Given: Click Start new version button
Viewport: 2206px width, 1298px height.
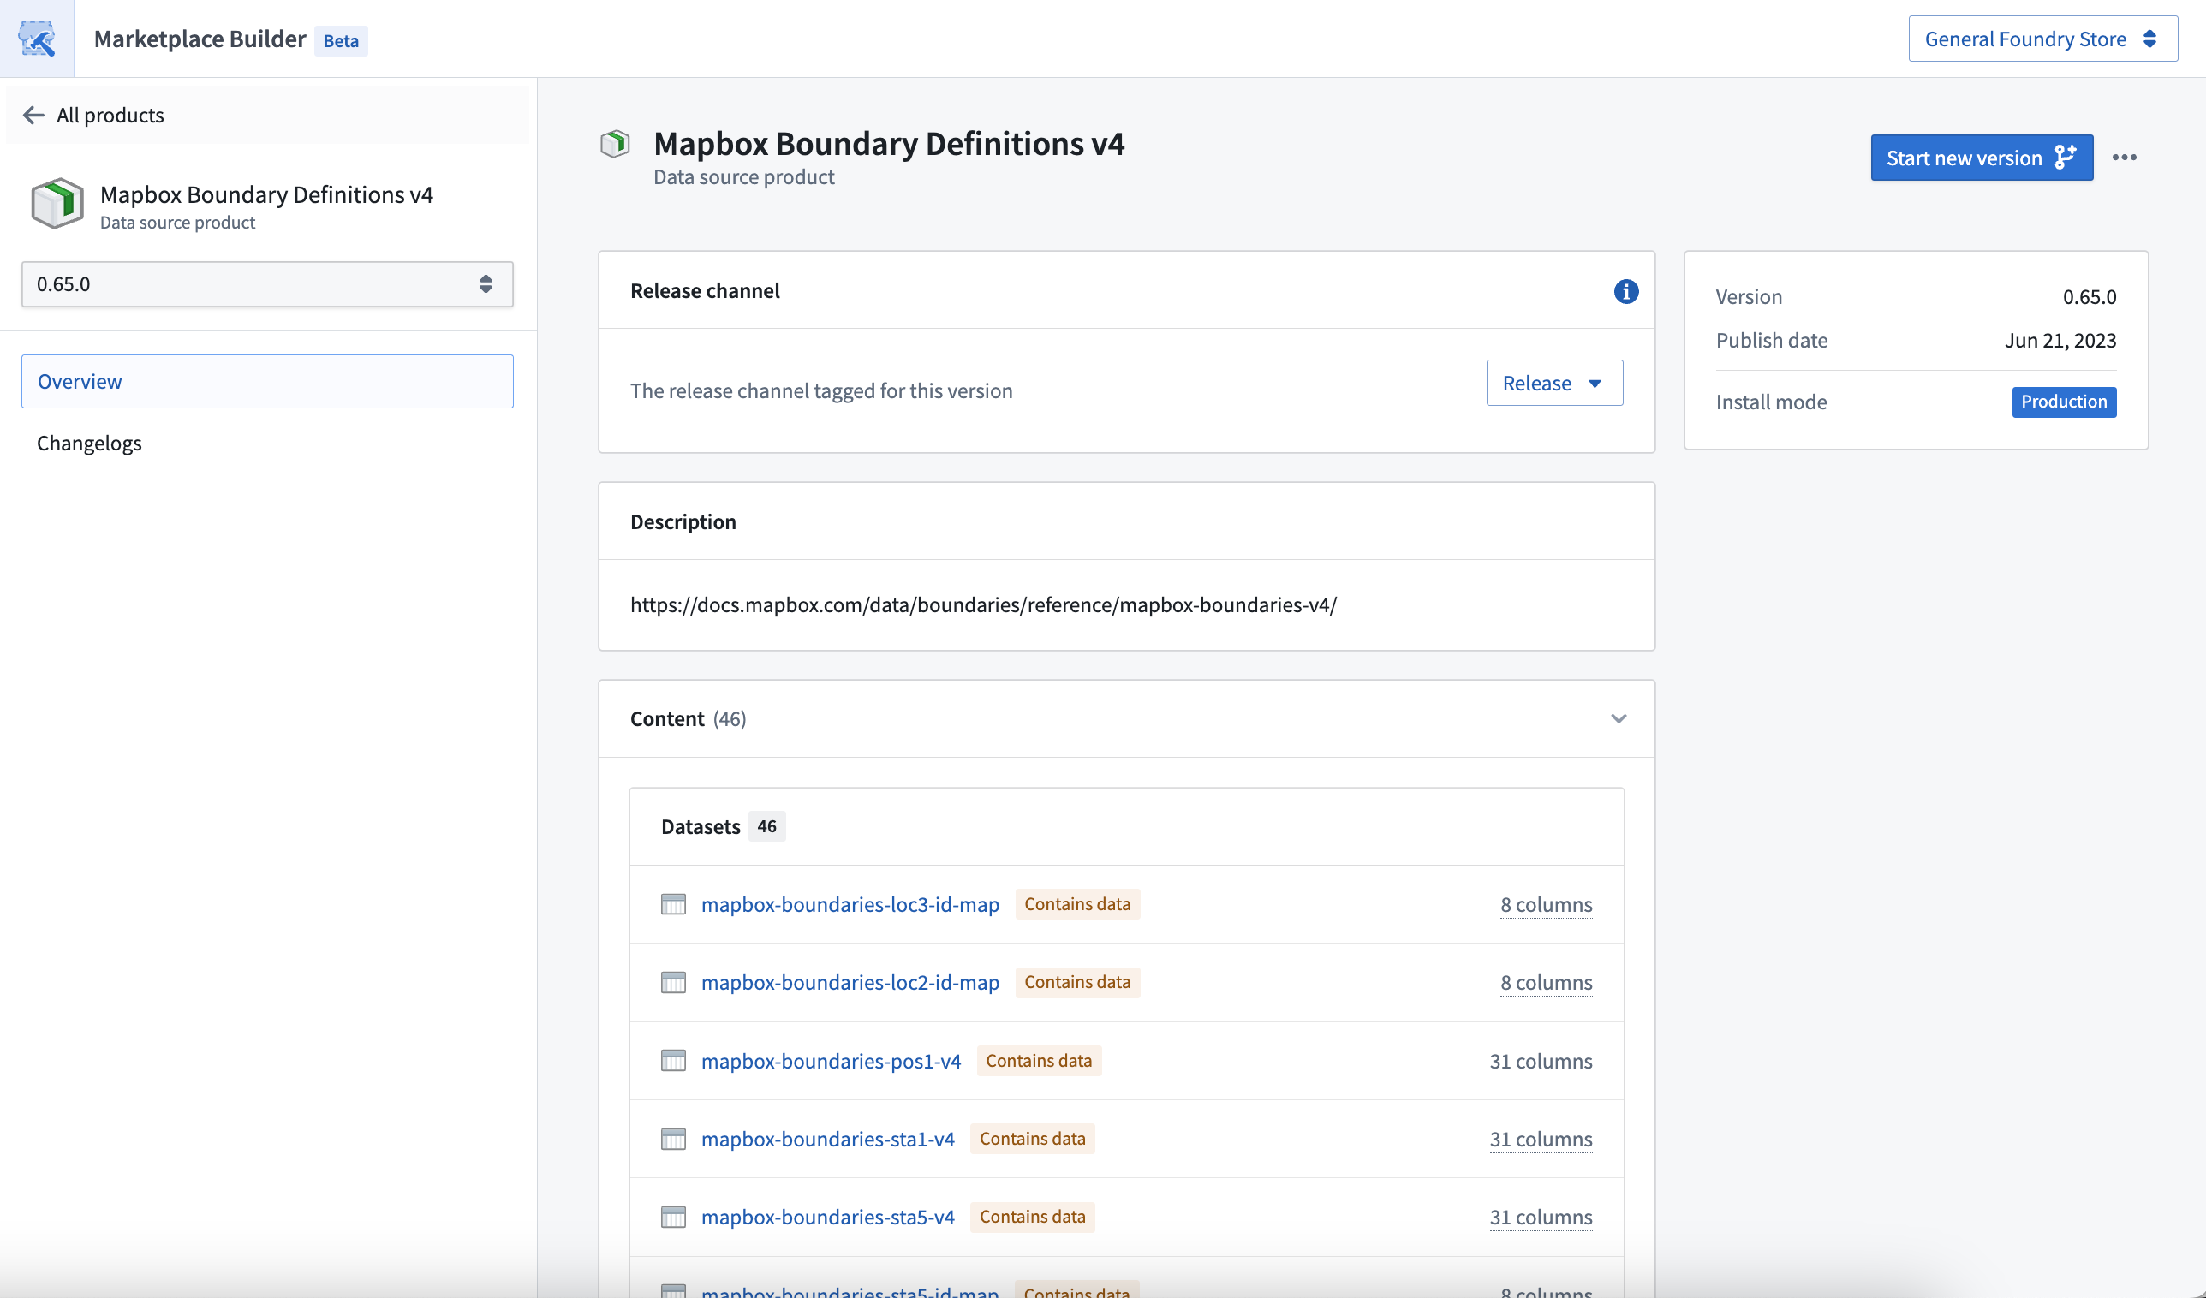Looking at the screenshot, I should (x=1981, y=158).
